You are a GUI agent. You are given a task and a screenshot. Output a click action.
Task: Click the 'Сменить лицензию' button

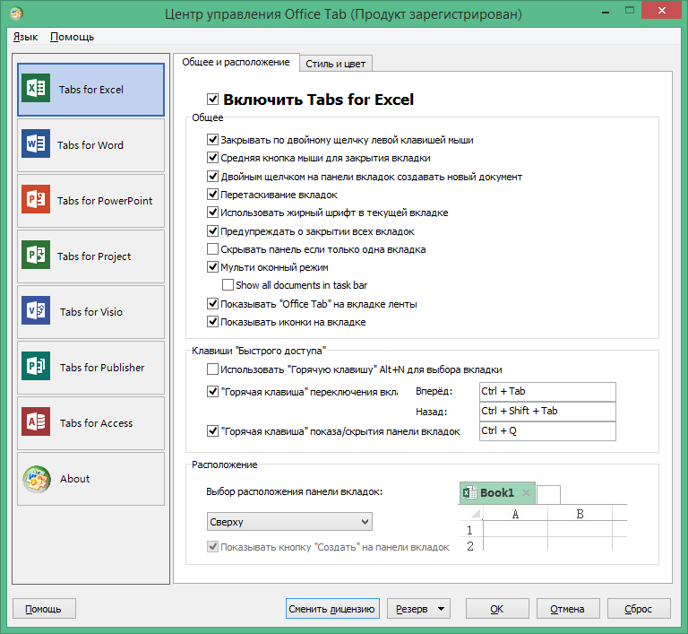(x=333, y=609)
